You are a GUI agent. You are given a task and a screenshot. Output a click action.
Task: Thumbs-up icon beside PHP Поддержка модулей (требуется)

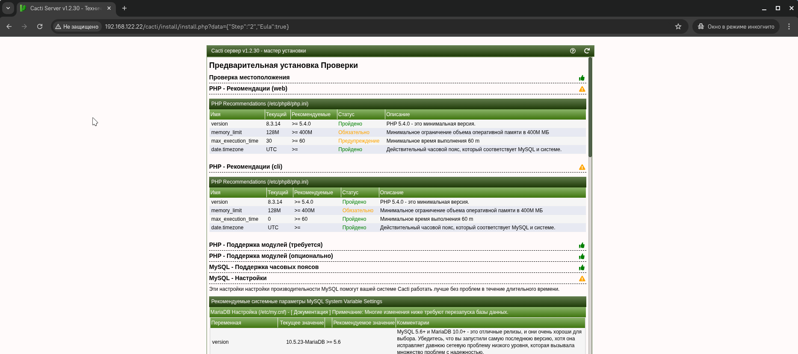click(582, 245)
